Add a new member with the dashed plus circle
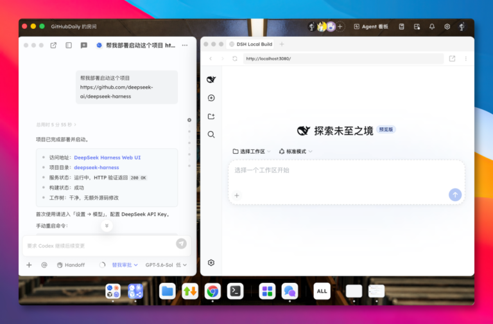The width and height of the screenshot is (493, 324). (340, 27)
